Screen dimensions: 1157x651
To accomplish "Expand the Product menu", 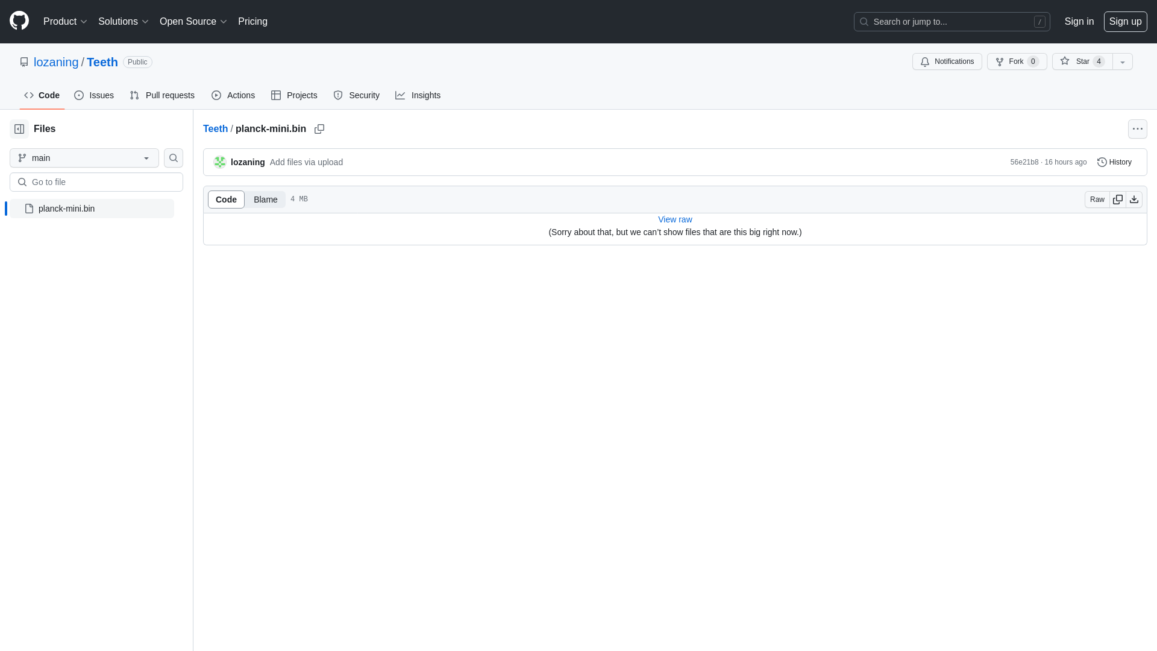I will [65, 22].
